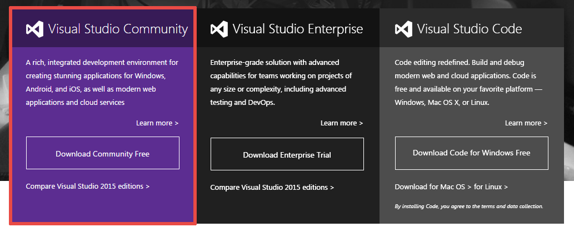
Task: Compare Visual Studio 2015 editions in Community card
Action: coord(88,186)
